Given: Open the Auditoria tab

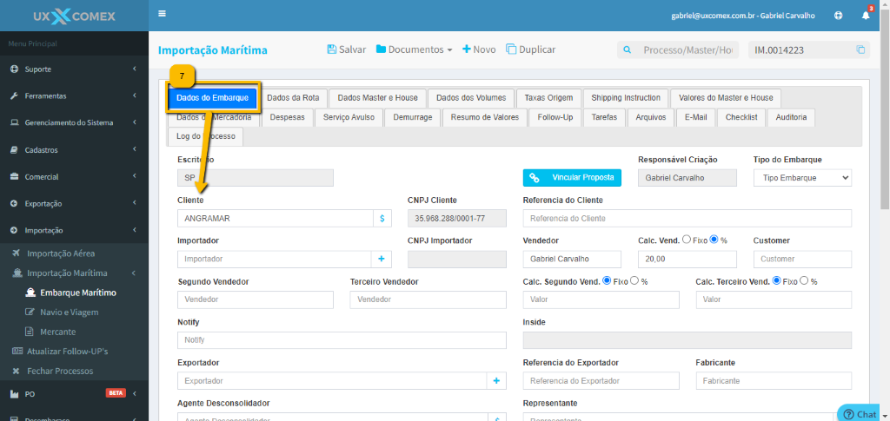Looking at the screenshot, I should 791,117.
